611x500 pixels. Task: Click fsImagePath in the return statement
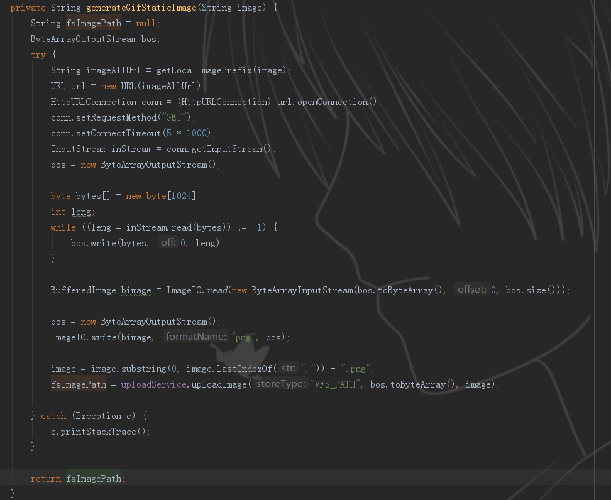94,479
